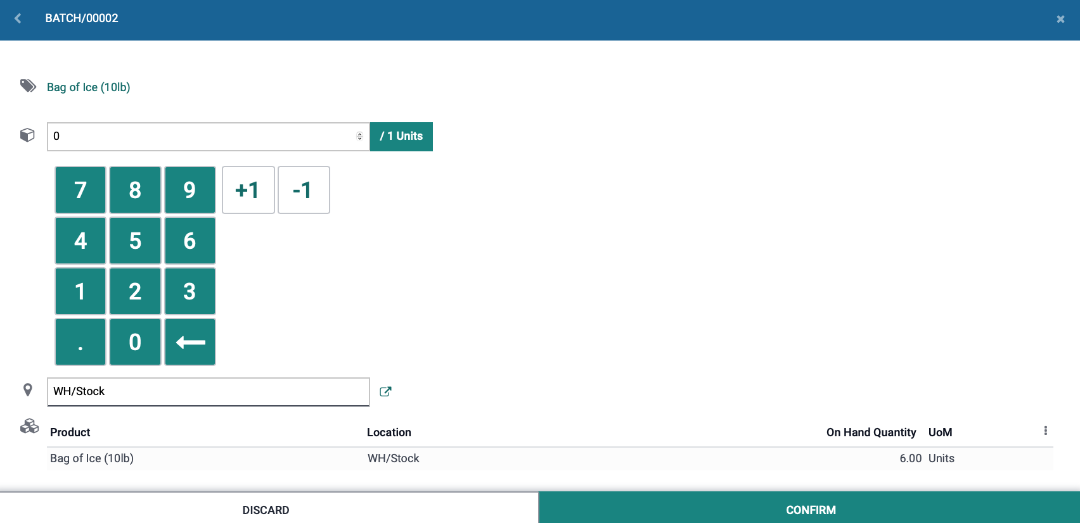The image size is (1080, 523).
Task: Tap keypad digit 8
Action: 135,190
